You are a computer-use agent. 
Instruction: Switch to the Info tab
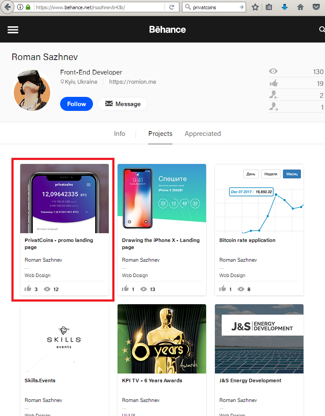[119, 134]
